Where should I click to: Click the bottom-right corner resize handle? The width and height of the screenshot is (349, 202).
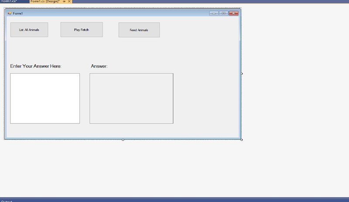click(242, 140)
